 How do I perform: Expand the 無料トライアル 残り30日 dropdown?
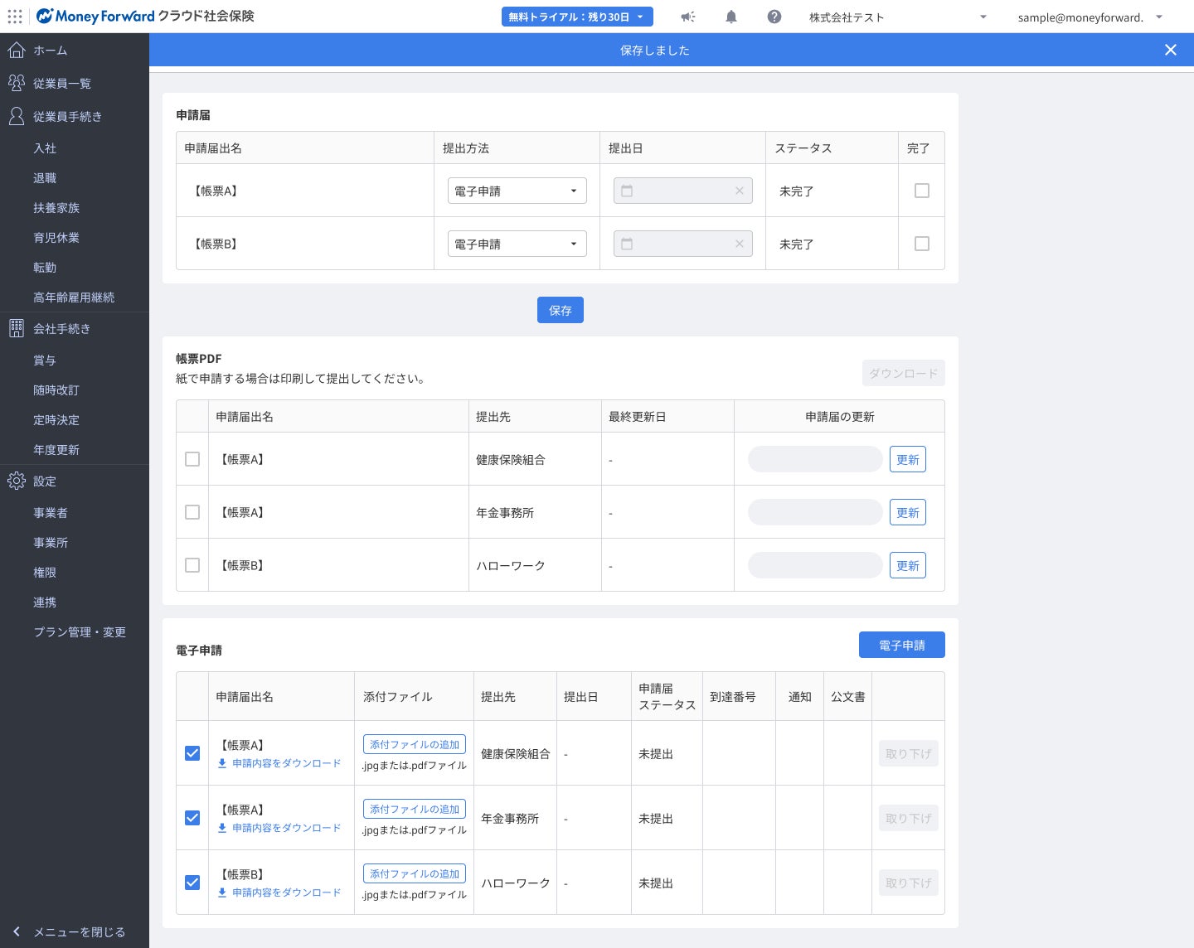pos(577,17)
